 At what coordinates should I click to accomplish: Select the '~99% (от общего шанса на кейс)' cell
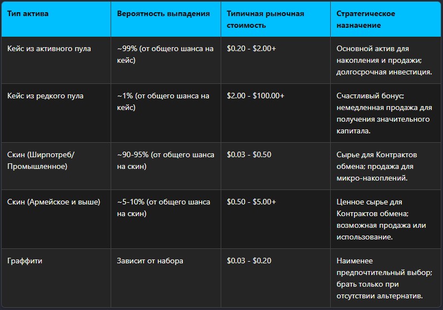[166, 60]
